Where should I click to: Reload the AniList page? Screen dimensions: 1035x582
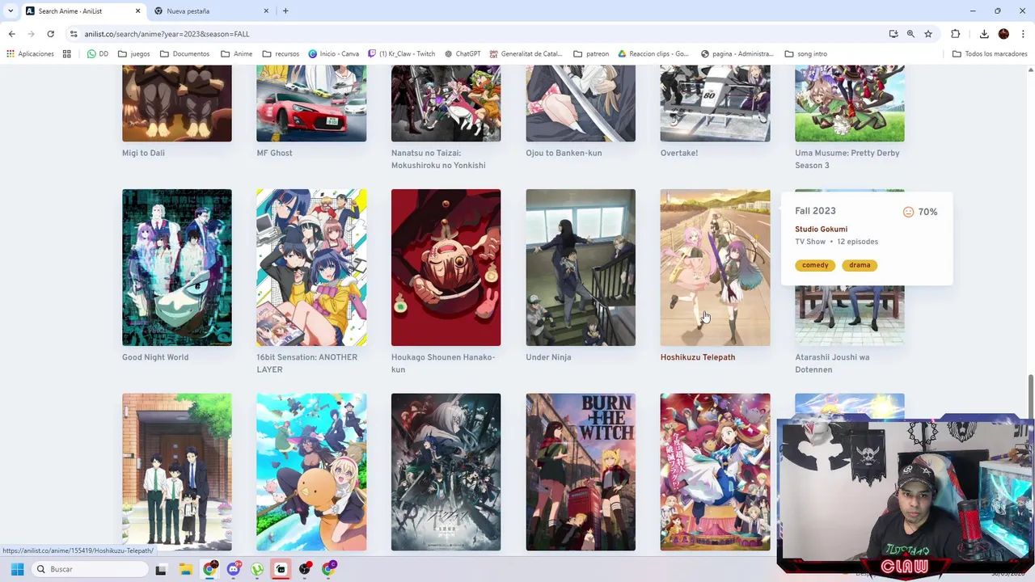(50, 34)
